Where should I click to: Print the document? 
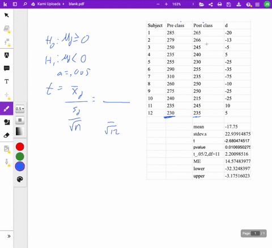pyautogui.click(x=220, y=4)
